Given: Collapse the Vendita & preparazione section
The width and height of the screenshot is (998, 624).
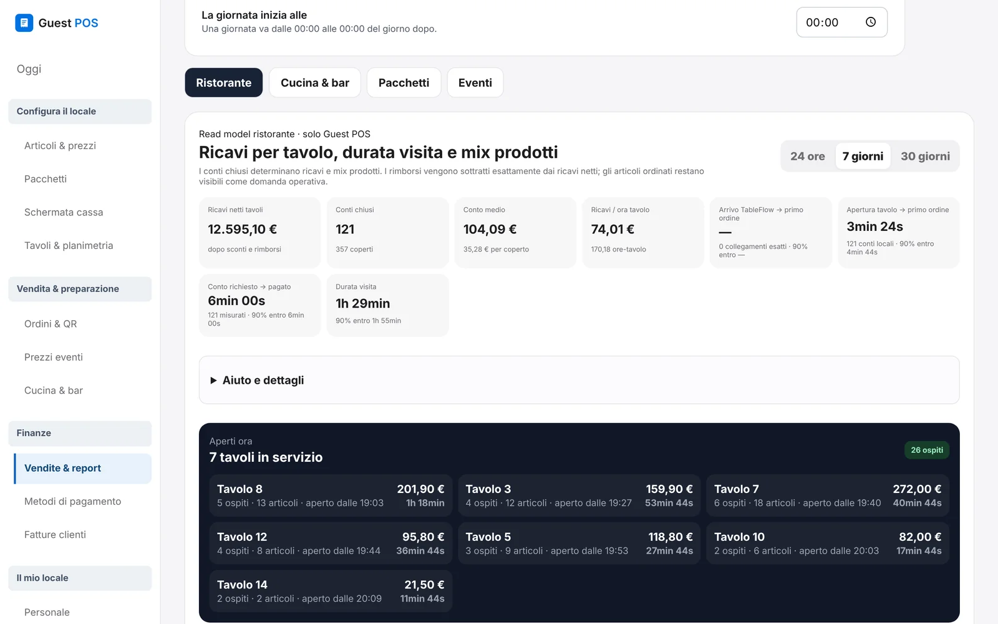Looking at the screenshot, I should (80, 289).
